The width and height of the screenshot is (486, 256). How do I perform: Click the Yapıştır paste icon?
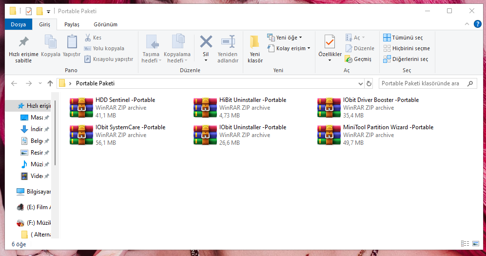[72, 42]
